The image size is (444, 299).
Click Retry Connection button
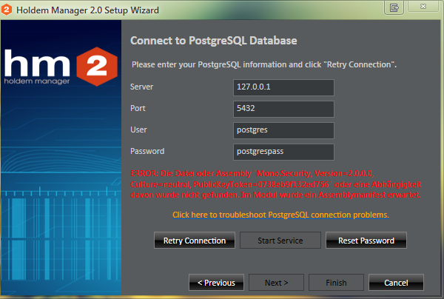[195, 241]
